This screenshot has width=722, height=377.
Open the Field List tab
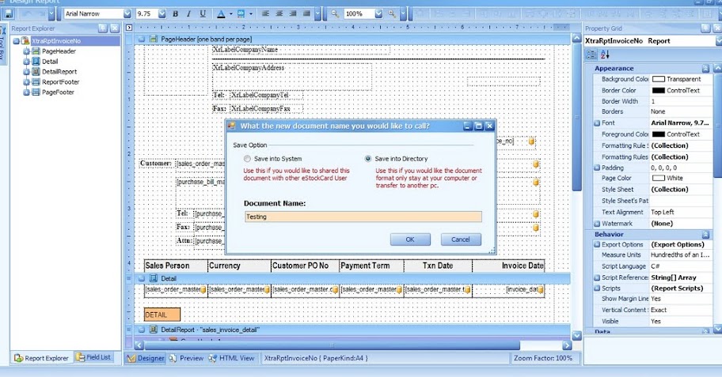pos(93,357)
